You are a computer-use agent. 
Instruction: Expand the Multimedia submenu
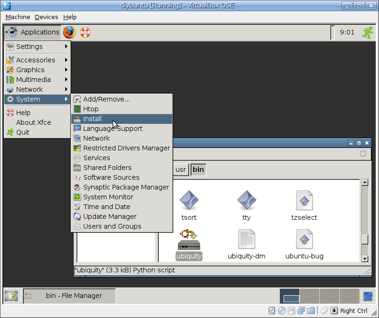click(37, 80)
